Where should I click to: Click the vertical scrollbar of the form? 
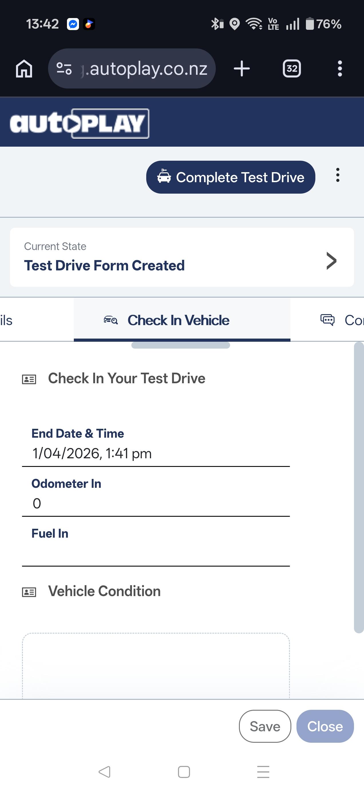(x=359, y=487)
